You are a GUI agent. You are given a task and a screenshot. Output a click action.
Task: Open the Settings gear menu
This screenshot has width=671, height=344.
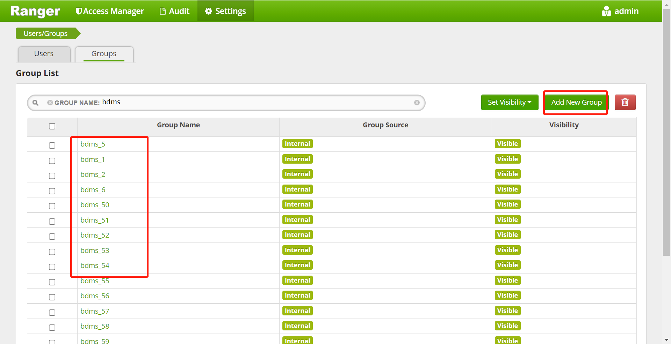225,11
